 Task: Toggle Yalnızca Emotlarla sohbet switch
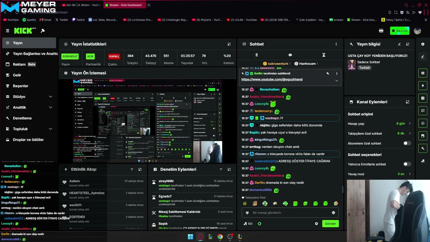click(407, 164)
